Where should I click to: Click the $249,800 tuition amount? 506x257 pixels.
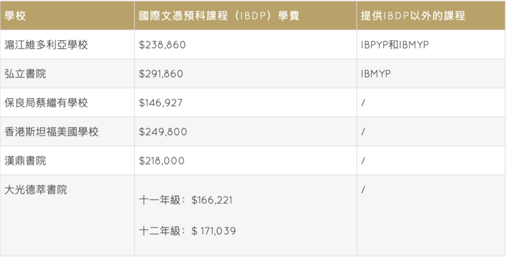coord(163,132)
